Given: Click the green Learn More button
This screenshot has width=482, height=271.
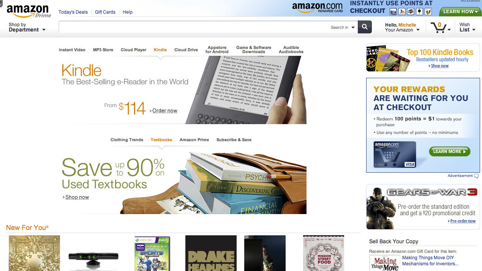Looking at the screenshot, I should click(450, 151).
